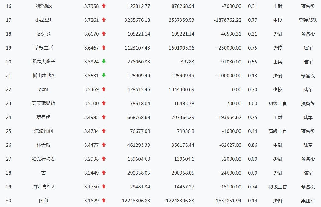321x207 pixels.
Task: Click the green down arrow for 榣山水虺A
Action: point(104,75)
